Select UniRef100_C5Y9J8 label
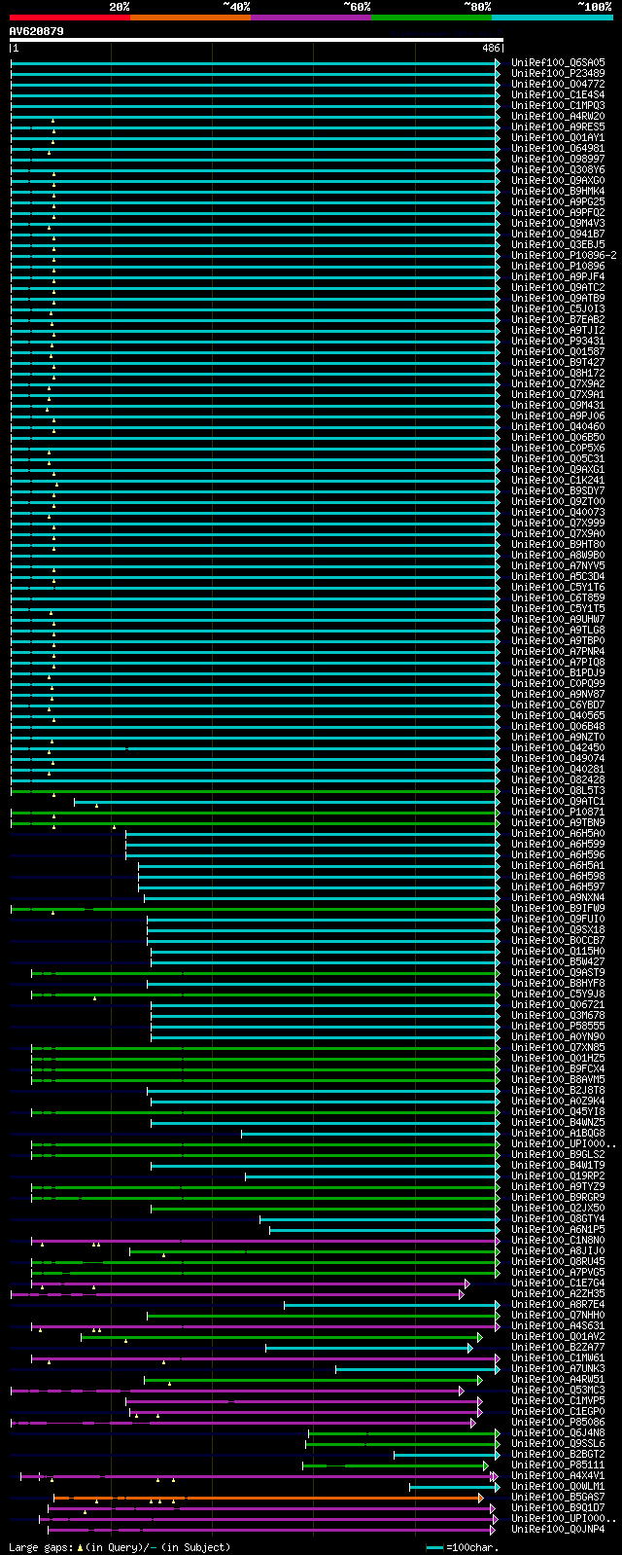 [558, 994]
